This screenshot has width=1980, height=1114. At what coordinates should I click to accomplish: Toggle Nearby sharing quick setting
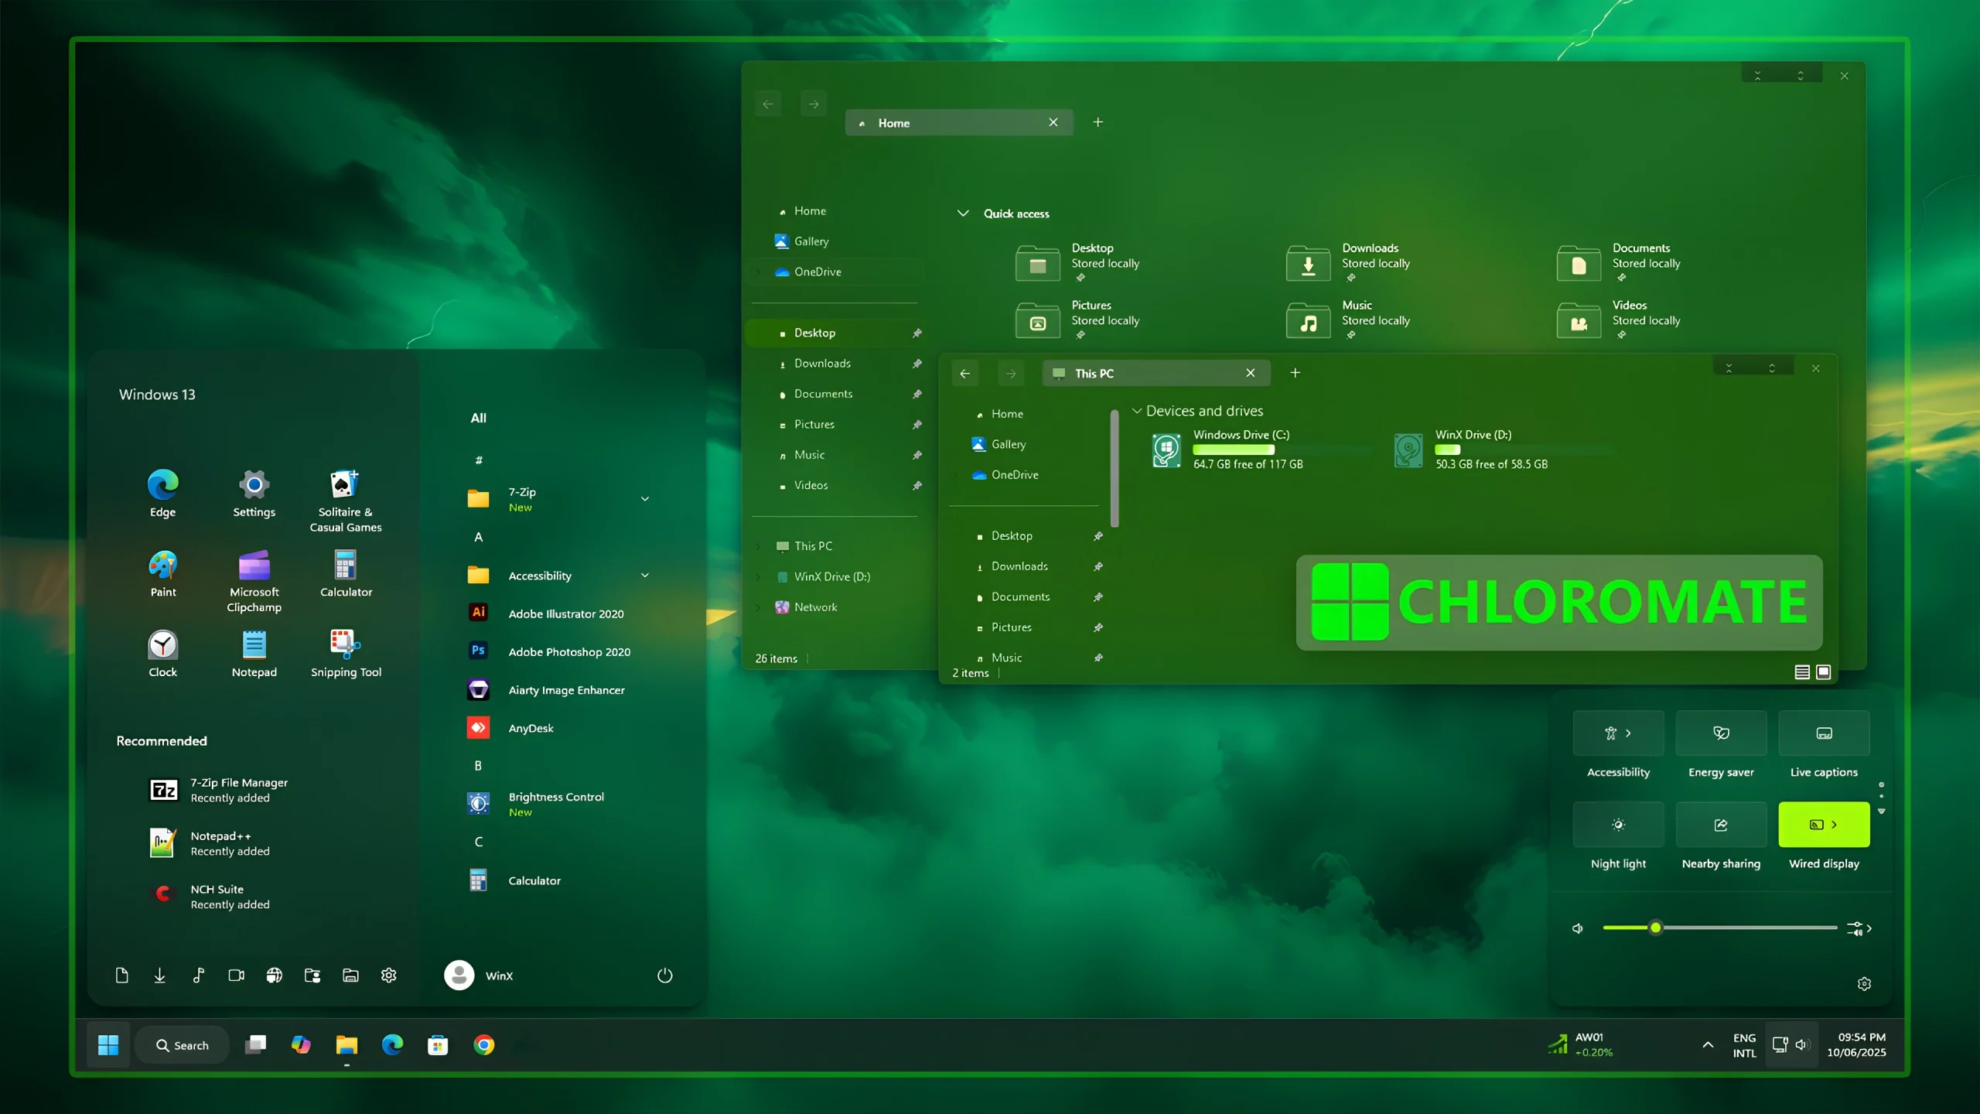(x=1721, y=825)
